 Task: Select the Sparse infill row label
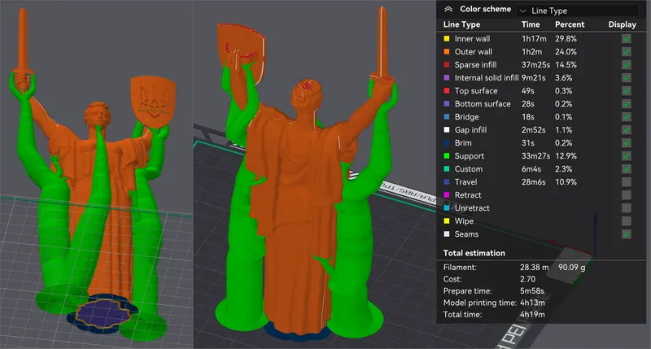coord(475,65)
